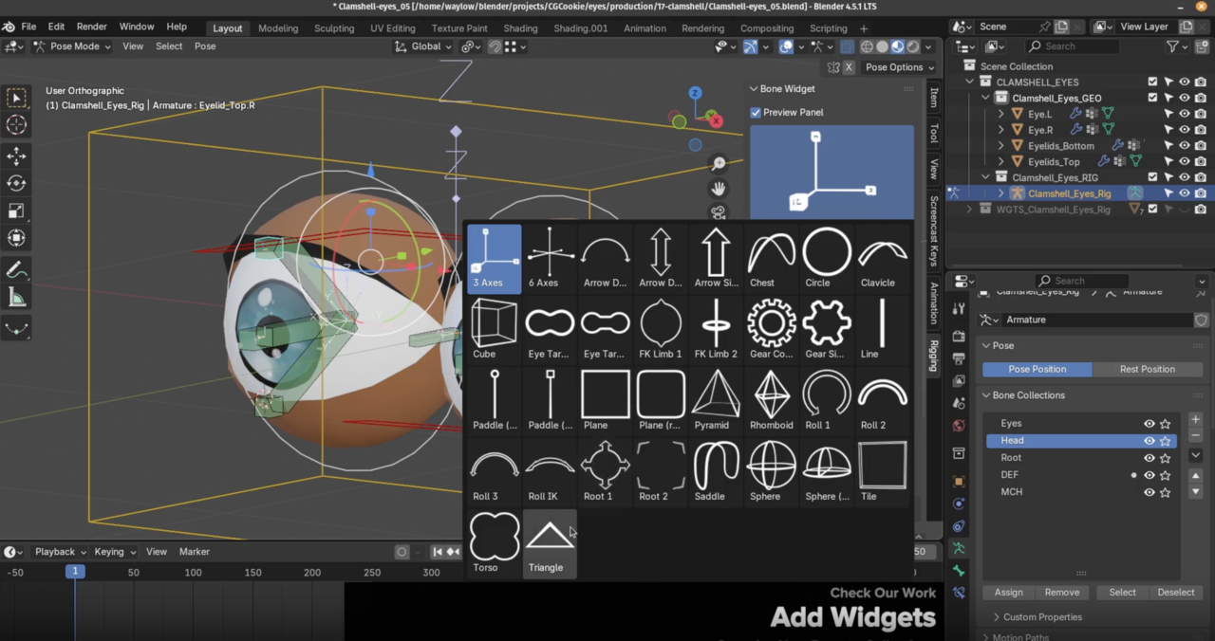Switch viewport to Material Preview shading mode
Viewport: 1215px width, 641px height.
click(x=898, y=46)
